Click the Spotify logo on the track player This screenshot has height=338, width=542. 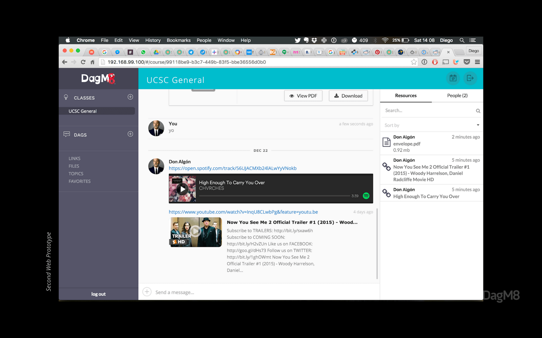point(366,196)
